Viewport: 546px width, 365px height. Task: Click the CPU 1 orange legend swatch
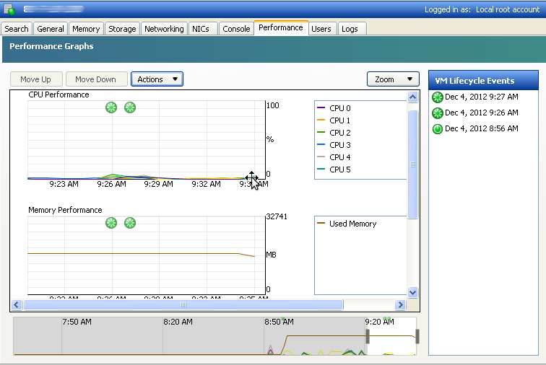(321, 120)
